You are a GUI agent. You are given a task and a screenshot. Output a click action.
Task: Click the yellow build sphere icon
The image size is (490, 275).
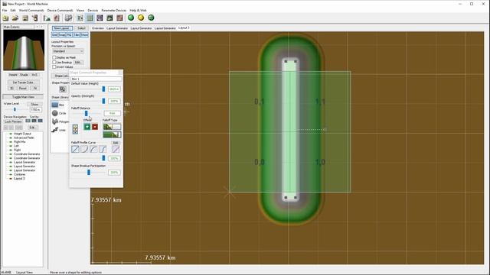point(141,18)
